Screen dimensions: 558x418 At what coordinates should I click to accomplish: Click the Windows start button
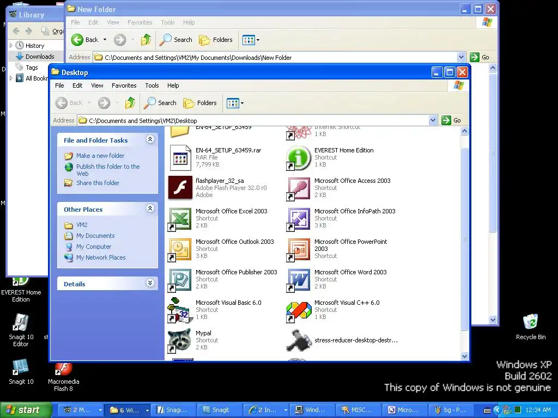click(x=26, y=410)
